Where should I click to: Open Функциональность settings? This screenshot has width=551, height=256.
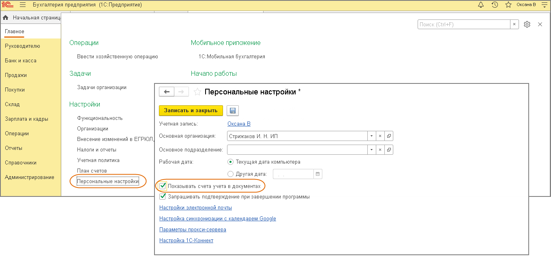point(100,118)
